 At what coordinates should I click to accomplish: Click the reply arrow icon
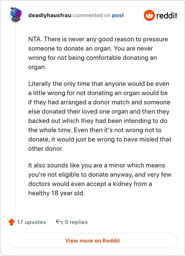pyautogui.click(x=59, y=222)
